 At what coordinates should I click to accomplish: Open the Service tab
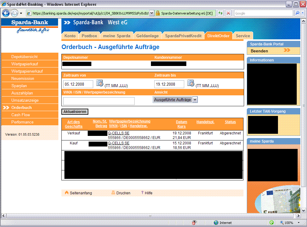(243, 36)
